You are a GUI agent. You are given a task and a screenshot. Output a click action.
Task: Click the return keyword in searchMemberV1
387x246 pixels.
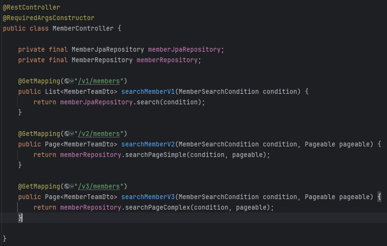point(45,102)
